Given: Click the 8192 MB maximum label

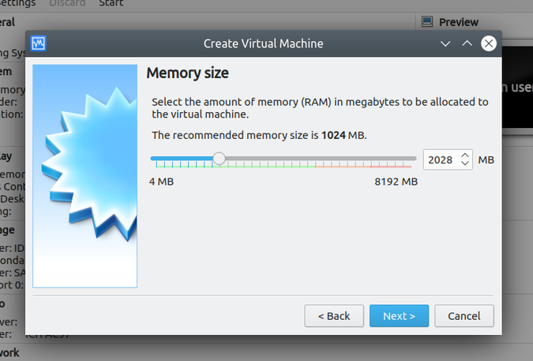Looking at the screenshot, I should (x=396, y=182).
